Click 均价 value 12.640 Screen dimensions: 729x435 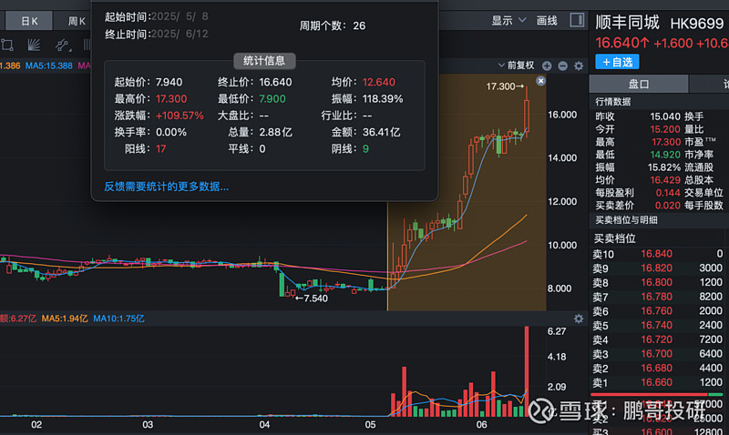coord(379,82)
